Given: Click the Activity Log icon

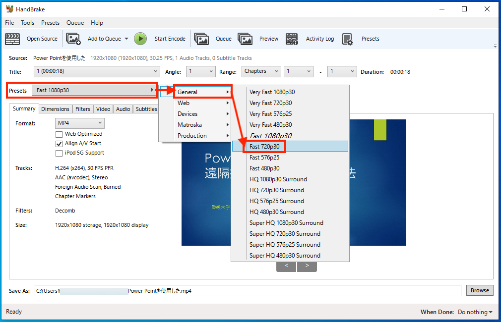Looking at the screenshot, I should tap(292, 39).
